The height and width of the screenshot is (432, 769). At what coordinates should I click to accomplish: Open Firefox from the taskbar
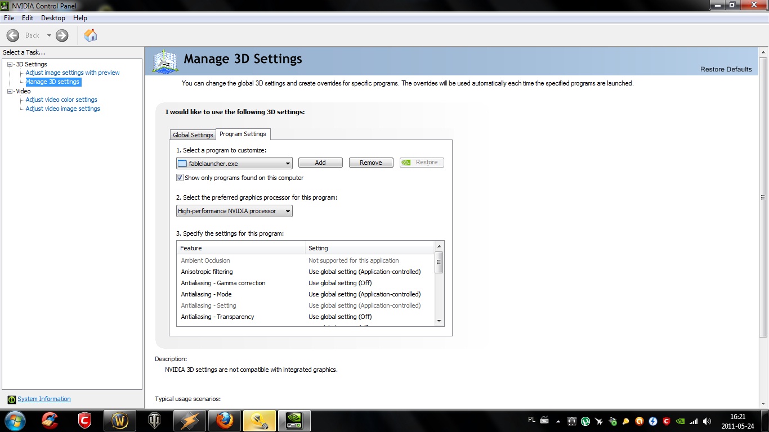click(224, 421)
